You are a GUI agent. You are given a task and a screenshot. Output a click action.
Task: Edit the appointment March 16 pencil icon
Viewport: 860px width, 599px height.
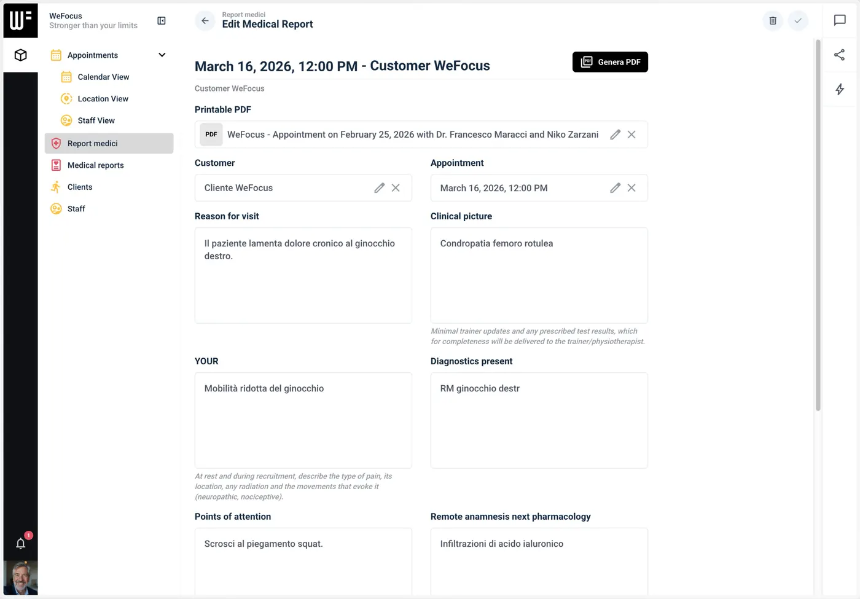(x=615, y=188)
